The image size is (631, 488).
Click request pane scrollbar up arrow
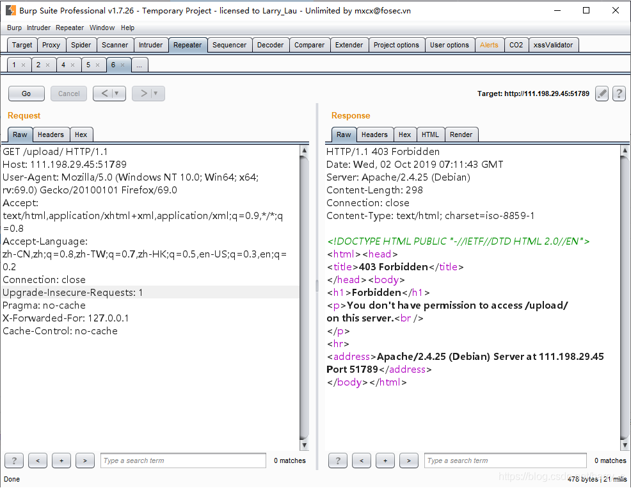(304, 150)
